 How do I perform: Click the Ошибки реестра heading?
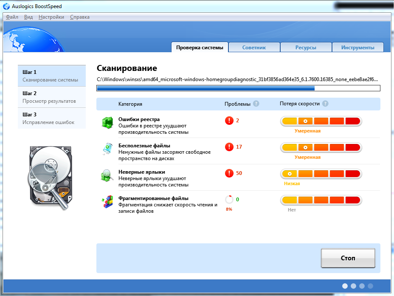point(139,119)
